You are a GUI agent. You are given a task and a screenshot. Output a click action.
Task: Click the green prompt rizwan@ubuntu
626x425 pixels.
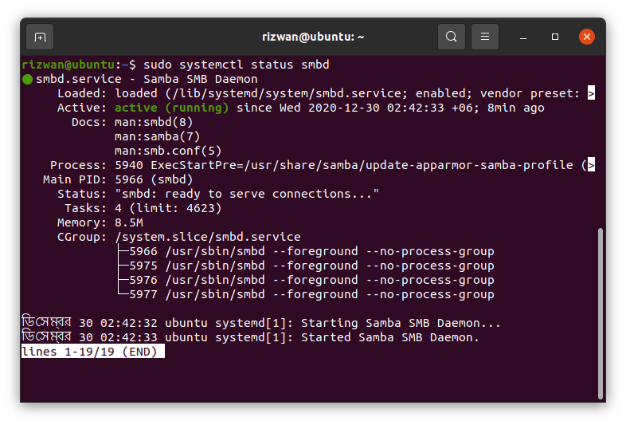68,65
